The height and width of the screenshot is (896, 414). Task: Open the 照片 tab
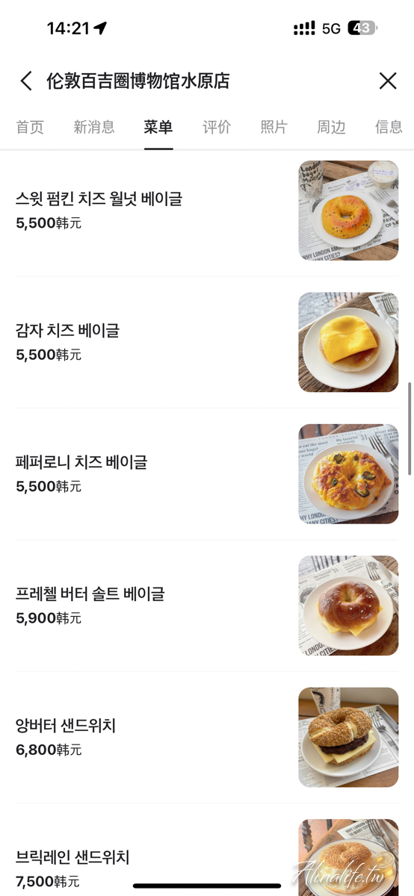274,127
